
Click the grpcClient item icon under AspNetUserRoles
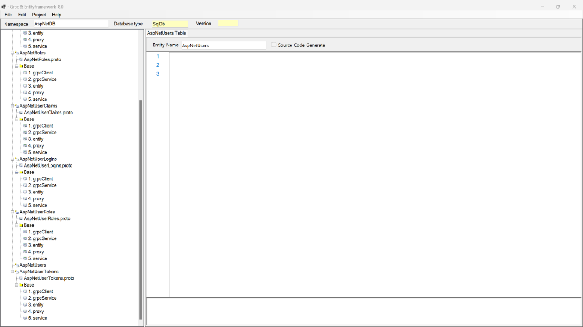click(26, 232)
